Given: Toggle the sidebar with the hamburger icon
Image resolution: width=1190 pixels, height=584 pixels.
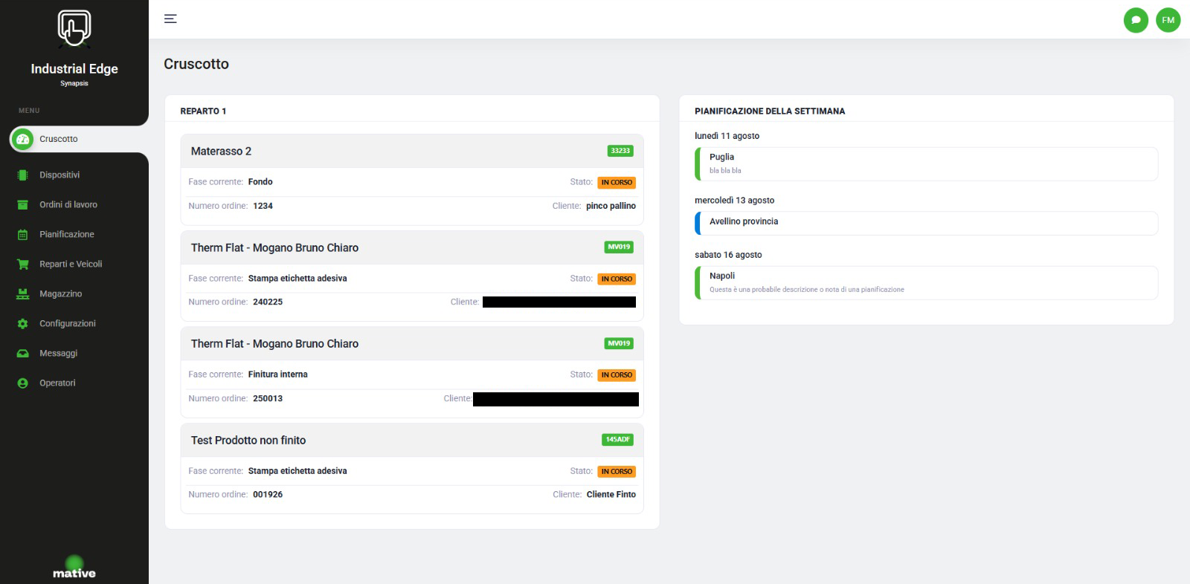Looking at the screenshot, I should (x=170, y=19).
